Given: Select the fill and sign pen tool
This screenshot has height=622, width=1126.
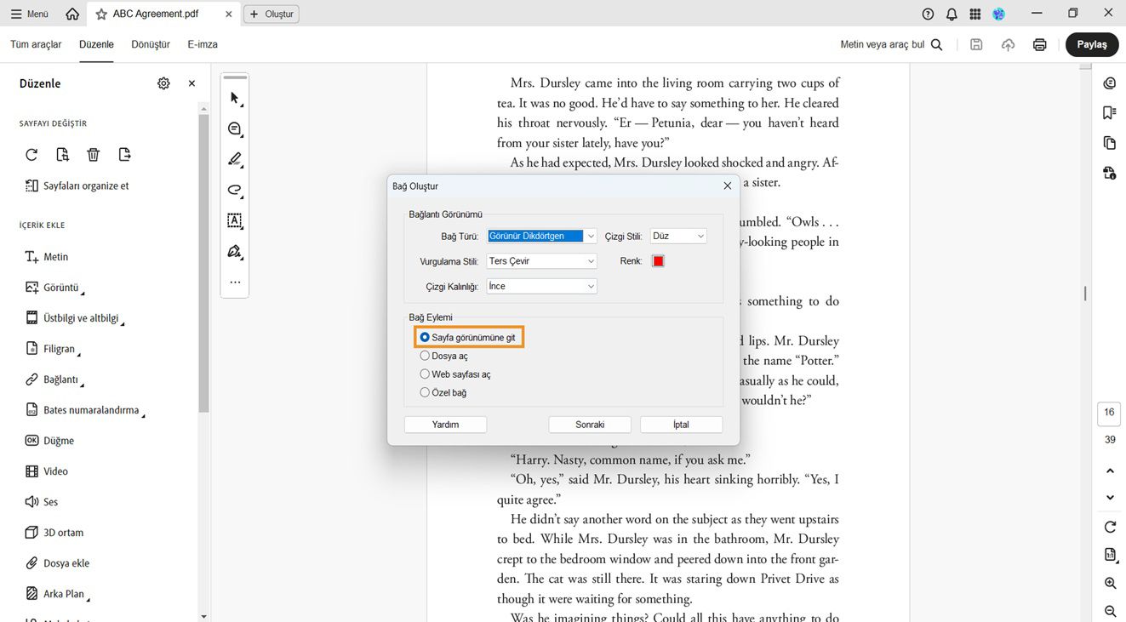Looking at the screenshot, I should [235, 251].
